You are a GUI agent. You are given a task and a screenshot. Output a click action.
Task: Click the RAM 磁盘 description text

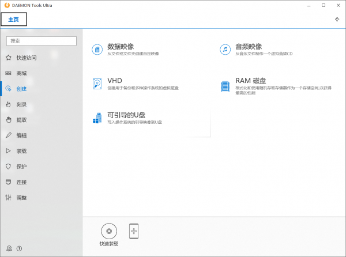(x=283, y=90)
